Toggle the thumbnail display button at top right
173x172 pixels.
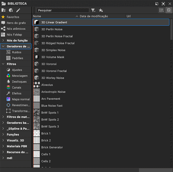click(169, 10)
